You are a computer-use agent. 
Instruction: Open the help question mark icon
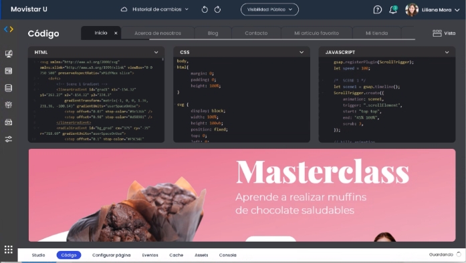pos(378,10)
